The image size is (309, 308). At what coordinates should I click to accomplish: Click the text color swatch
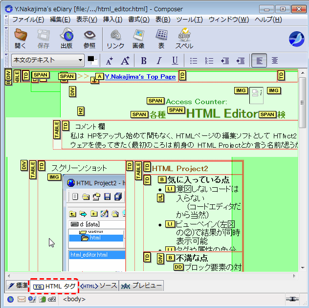pos(92,60)
